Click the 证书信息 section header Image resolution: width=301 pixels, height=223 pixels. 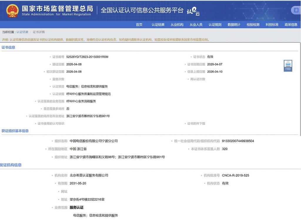8,47
